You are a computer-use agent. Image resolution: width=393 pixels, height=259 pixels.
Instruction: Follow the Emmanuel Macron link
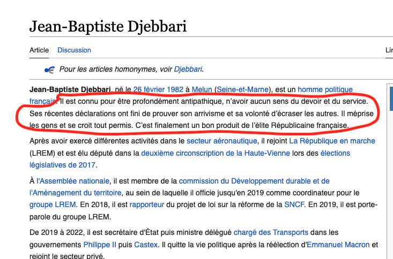(338, 245)
